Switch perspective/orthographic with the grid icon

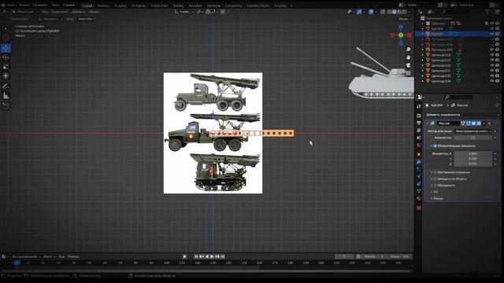coord(408,73)
